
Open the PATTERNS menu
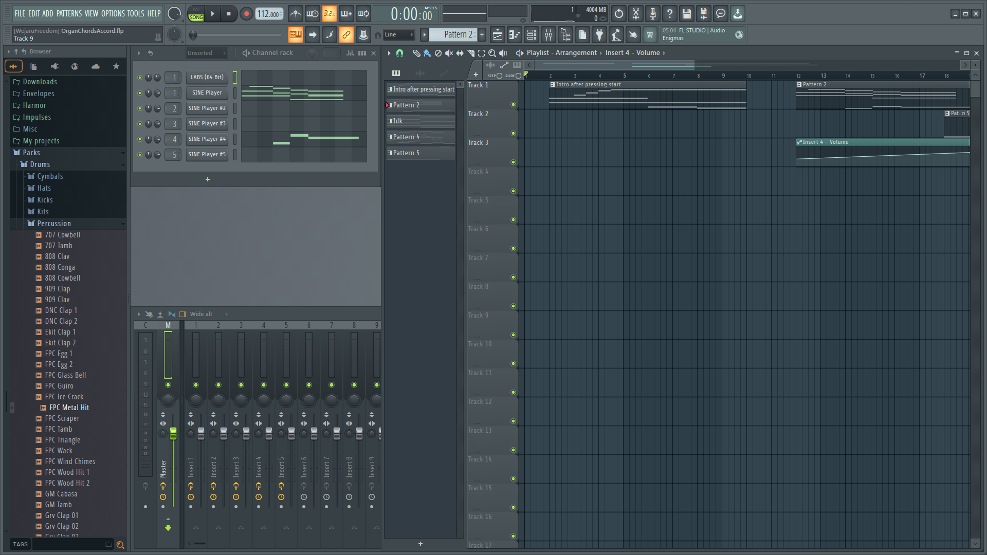click(69, 13)
